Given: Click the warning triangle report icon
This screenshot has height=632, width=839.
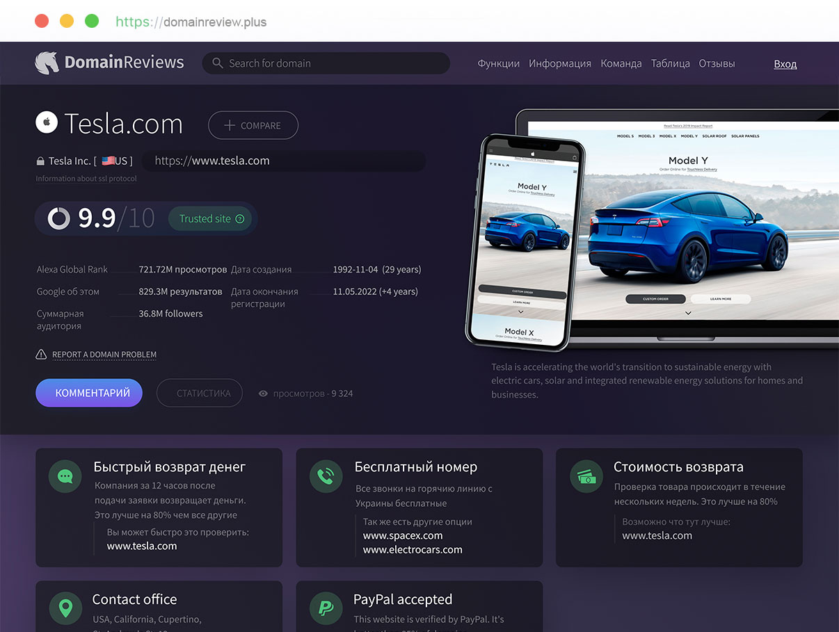Looking at the screenshot, I should (x=41, y=355).
